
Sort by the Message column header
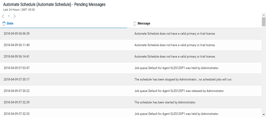[x=144, y=23]
